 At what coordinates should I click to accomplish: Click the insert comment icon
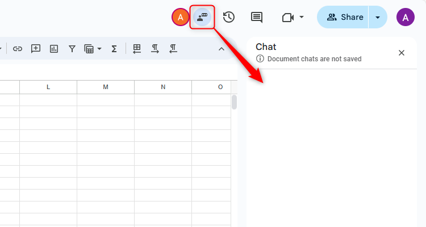36,49
